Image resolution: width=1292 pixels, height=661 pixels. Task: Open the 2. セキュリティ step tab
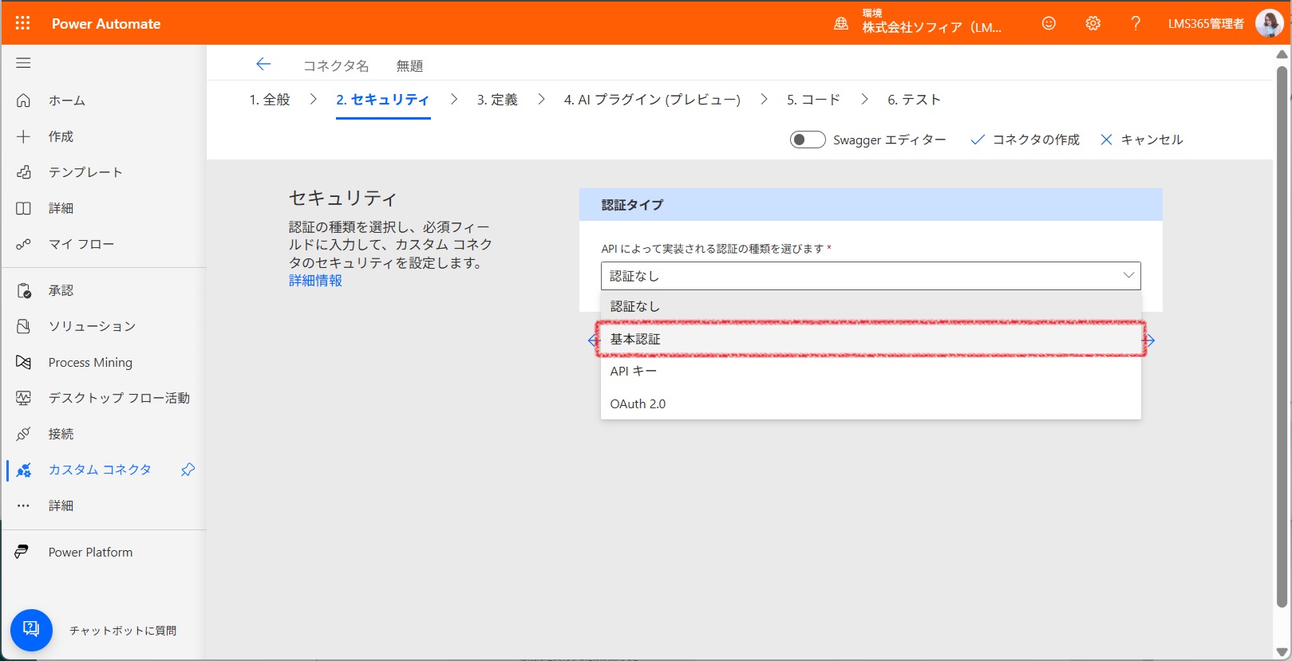coord(383,100)
